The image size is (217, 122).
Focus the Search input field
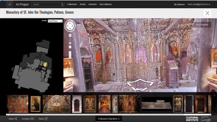(46, 4)
